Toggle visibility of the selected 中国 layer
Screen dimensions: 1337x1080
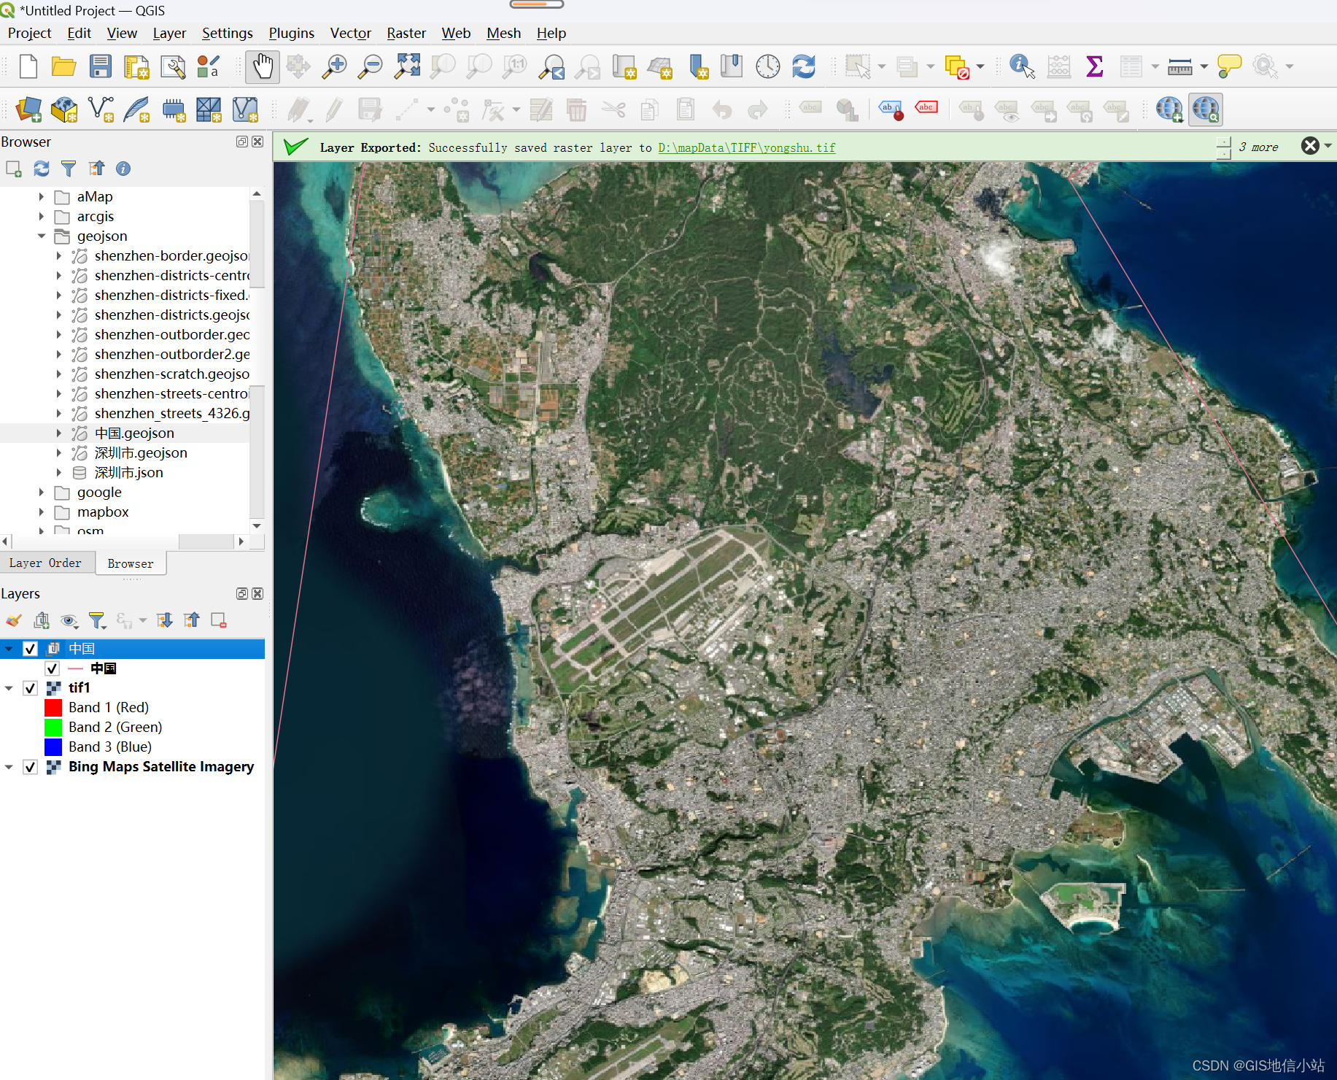point(31,649)
